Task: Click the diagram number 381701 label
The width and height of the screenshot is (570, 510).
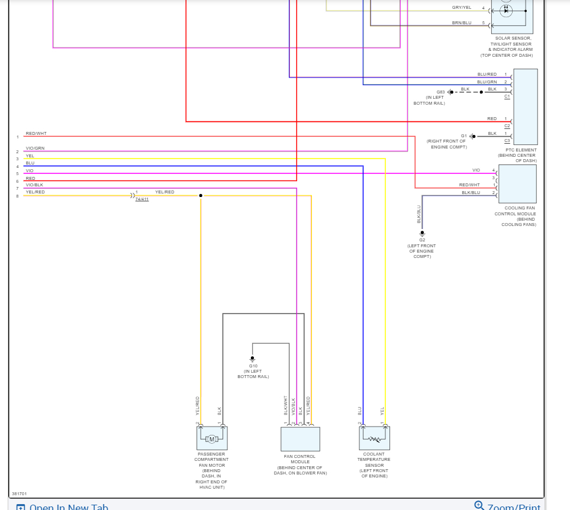Action: coord(20,493)
